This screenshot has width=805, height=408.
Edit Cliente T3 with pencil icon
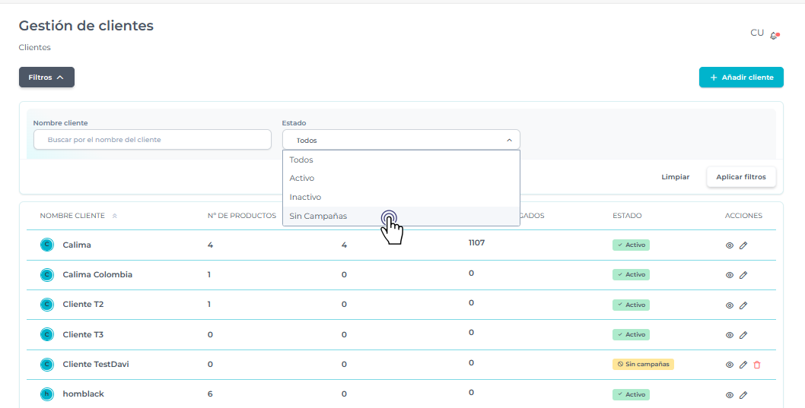(743, 335)
